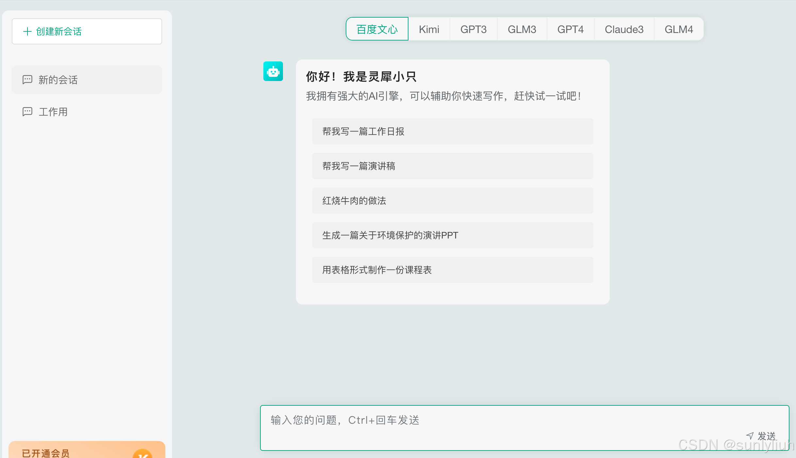This screenshot has height=458, width=796.
Task: Click chat bubble icon beside 新的会话
Action: [27, 80]
